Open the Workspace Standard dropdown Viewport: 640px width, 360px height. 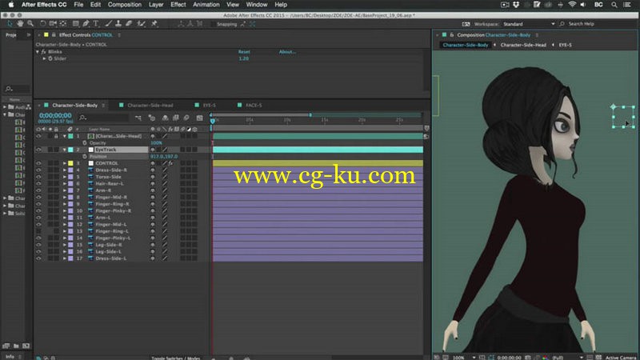point(529,24)
